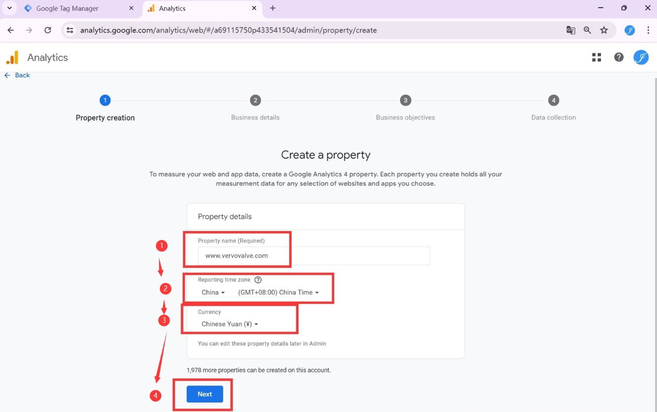Viewport: 657px width, 412px height.
Task: Click the browser address bar URL
Action: 228,30
